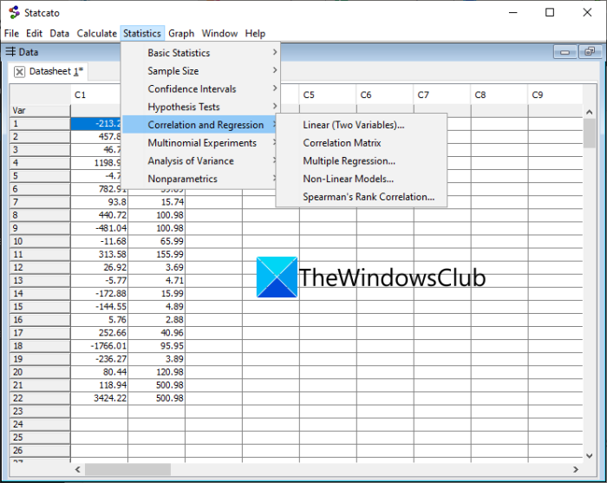607x483 pixels.
Task: Select cell with value 65.99
Action: (156, 241)
